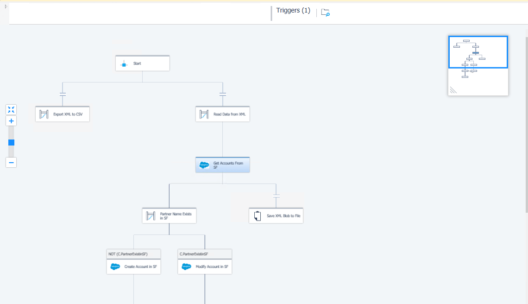
Task: Click the fit-to-screen zoom icon
Action: tap(11, 109)
